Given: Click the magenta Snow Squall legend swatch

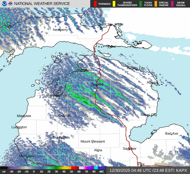Looking at the screenshot, I should click(x=173, y=4).
